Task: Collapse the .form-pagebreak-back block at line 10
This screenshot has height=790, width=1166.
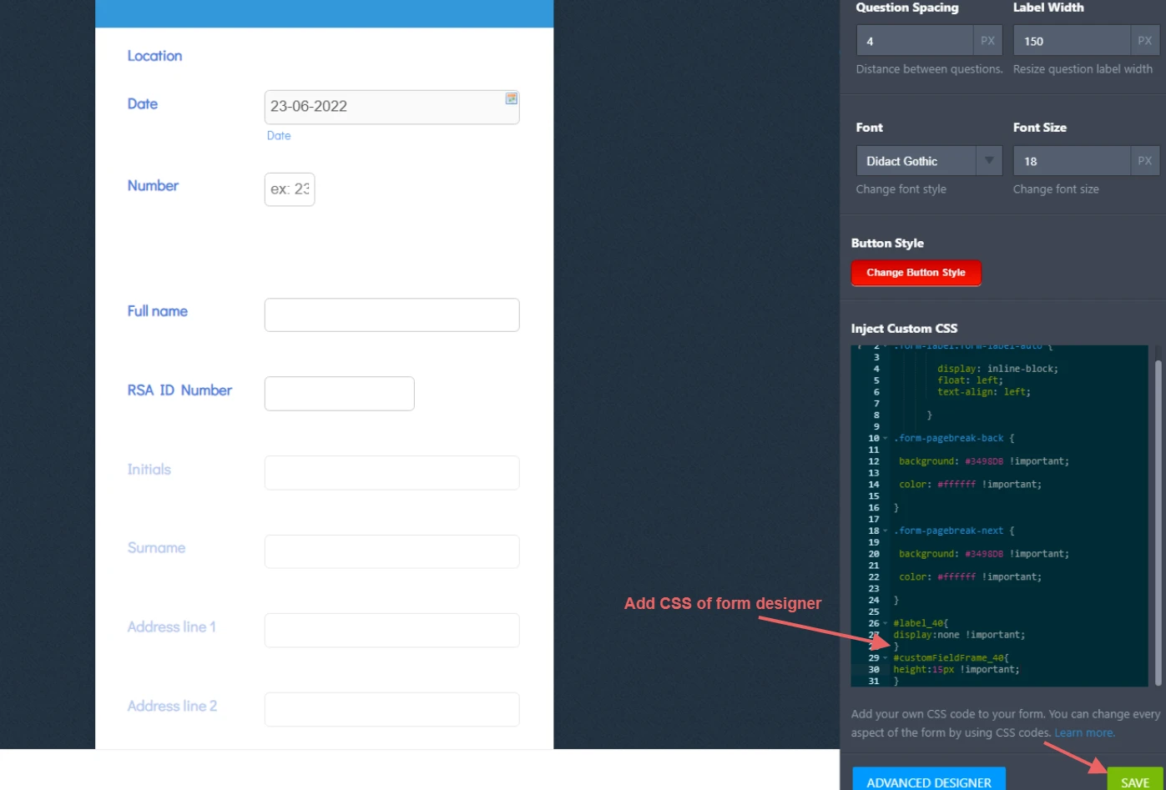Action: (x=886, y=439)
